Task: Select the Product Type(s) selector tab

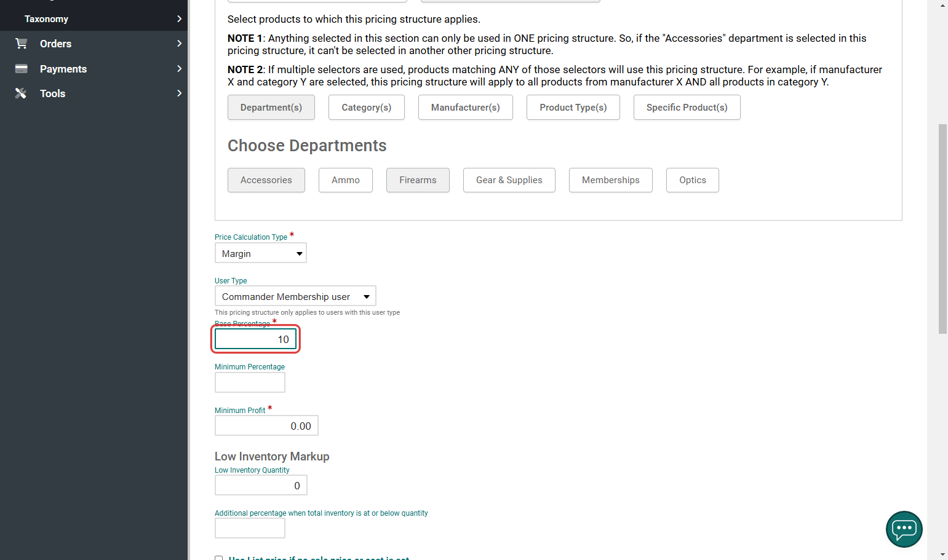Action: (x=573, y=108)
